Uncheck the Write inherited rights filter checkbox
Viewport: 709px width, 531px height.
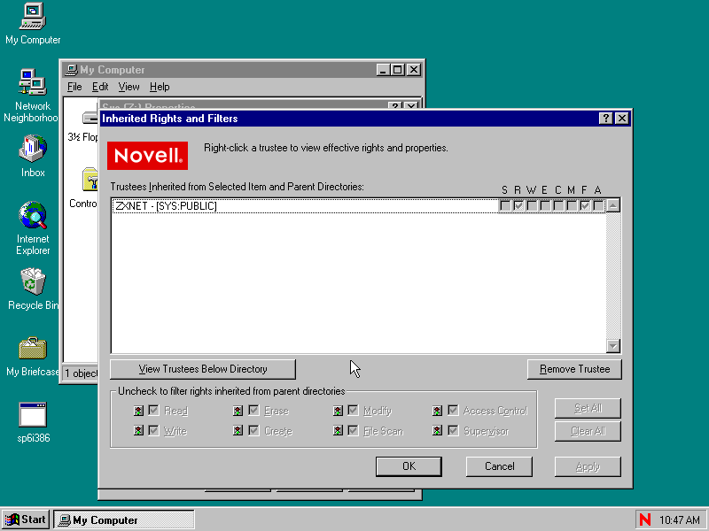[x=153, y=431]
